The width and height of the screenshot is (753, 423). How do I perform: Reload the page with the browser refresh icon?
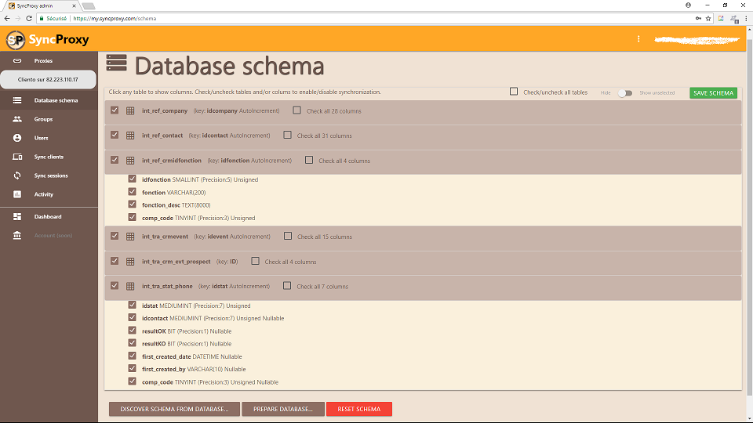29,18
